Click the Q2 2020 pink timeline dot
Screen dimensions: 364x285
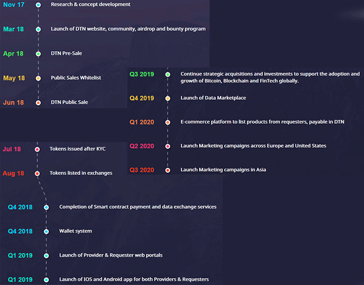pos(168,146)
